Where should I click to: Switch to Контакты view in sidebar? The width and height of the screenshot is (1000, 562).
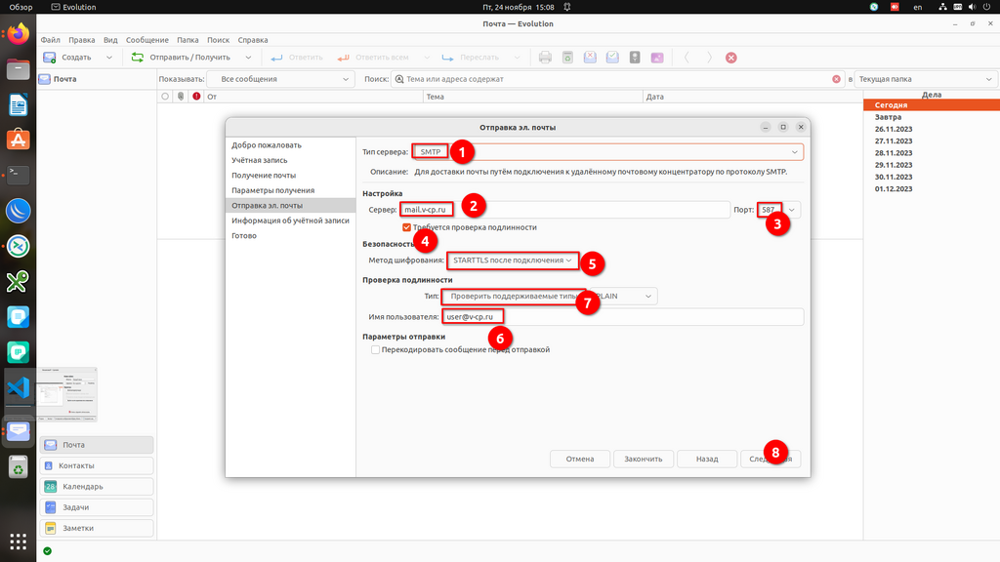click(98, 465)
